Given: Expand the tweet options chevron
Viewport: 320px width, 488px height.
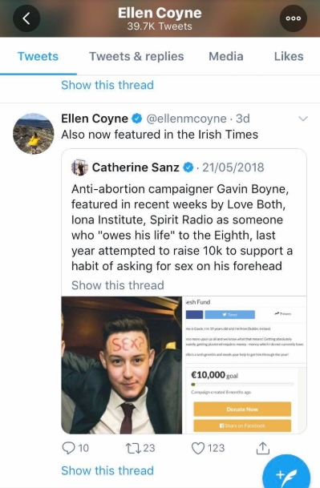Looking at the screenshot, I should tap(303, 119).
